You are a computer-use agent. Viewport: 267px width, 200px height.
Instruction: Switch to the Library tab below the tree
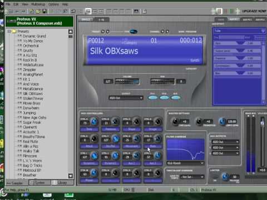click(62, 183)
